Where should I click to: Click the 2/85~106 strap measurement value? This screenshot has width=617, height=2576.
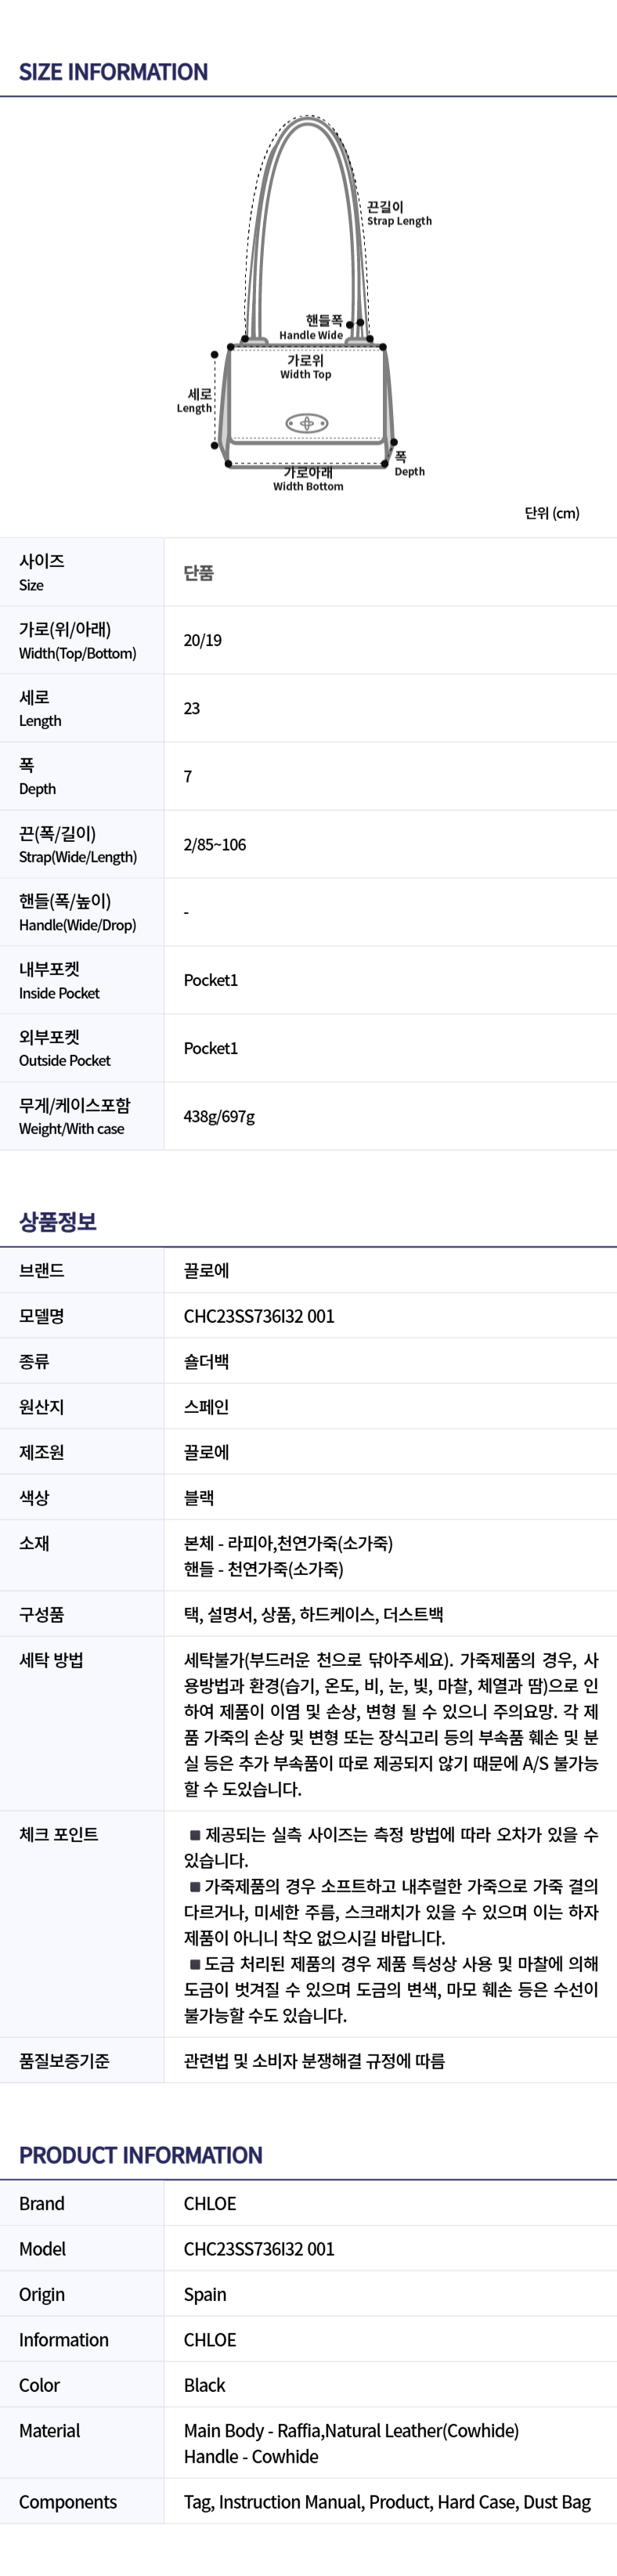click(x=215, y=844)
